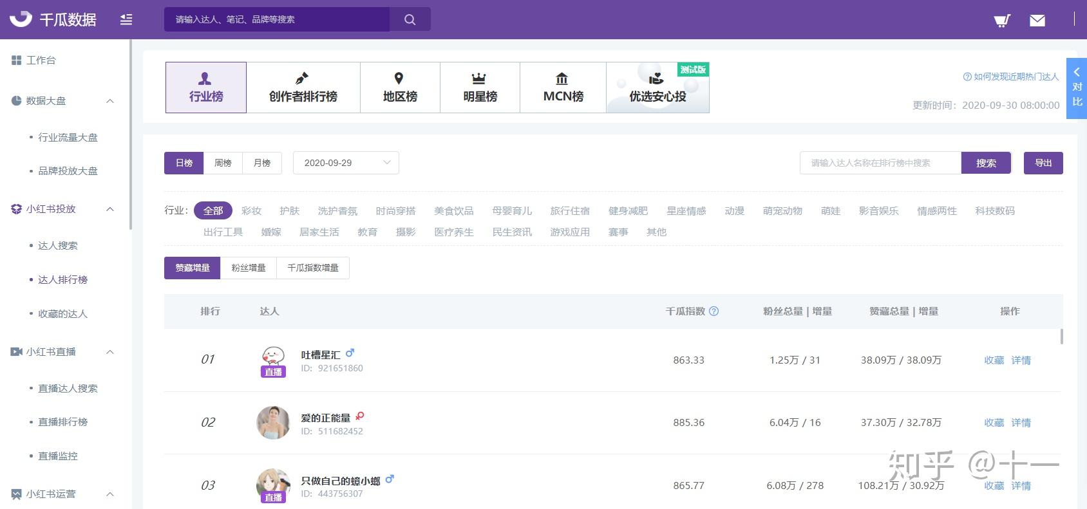Switch to 明星榜 tab
Image resolution: width=1087 pixels, height=509 pixels.
pyautogui.click(x=480, y=88)
